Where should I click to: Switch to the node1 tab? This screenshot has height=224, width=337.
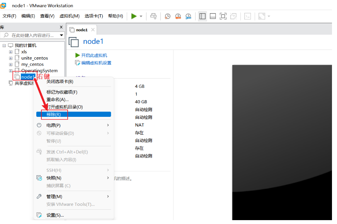(82, 30)
